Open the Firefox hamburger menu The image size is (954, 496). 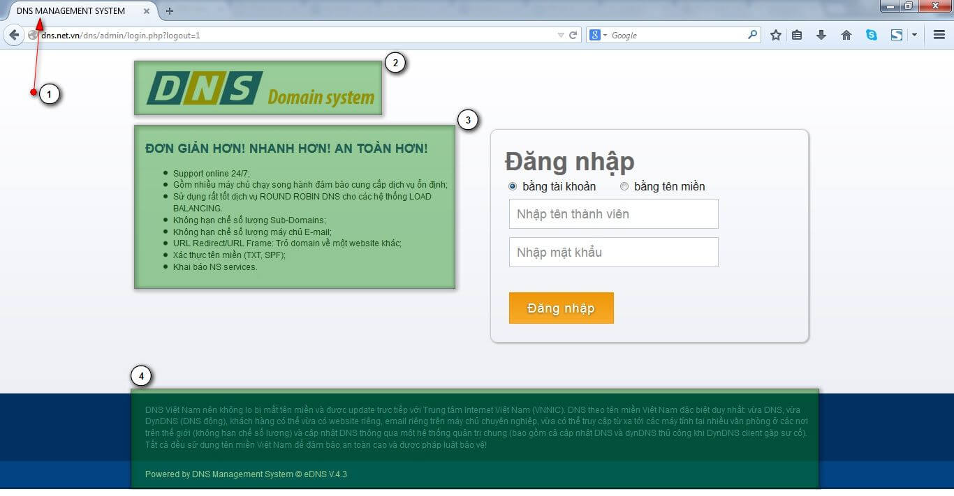tap(939, 35)
